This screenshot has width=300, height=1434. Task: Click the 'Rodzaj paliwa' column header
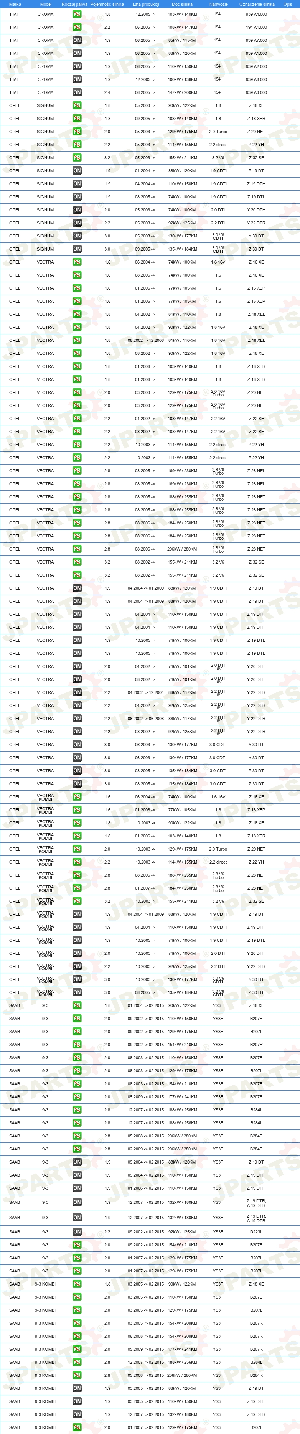tap(74, 4)
